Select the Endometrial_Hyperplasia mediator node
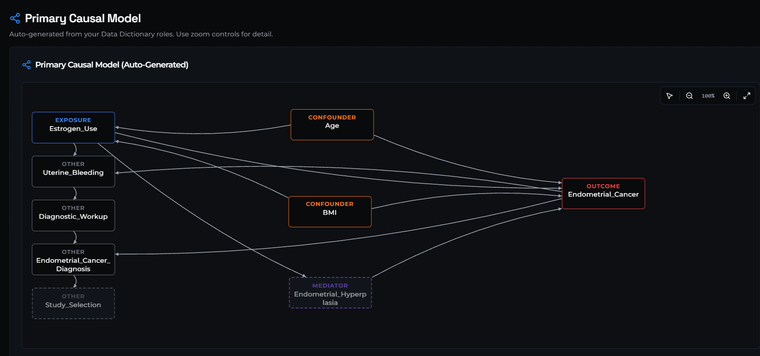This screenshot has height=356, width=760. (330, 293)
